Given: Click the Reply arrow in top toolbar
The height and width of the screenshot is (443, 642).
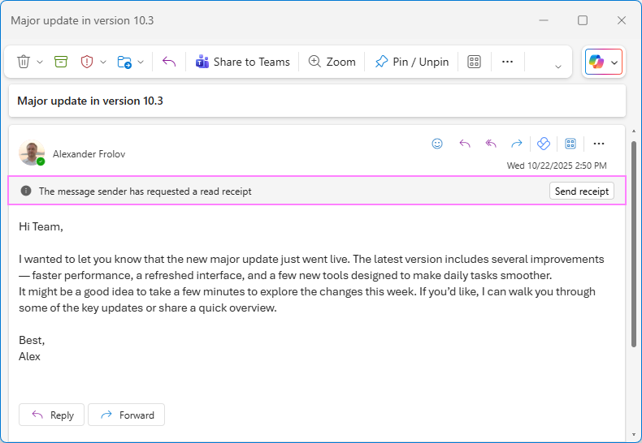Looking at the screenshot, I should pos(169,62).
